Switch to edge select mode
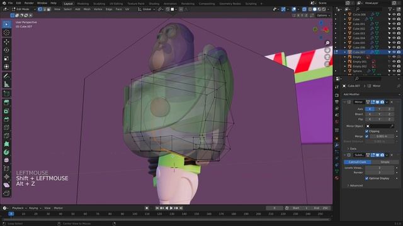The height and width of the screenshot is (226, 403). (44, 9)
